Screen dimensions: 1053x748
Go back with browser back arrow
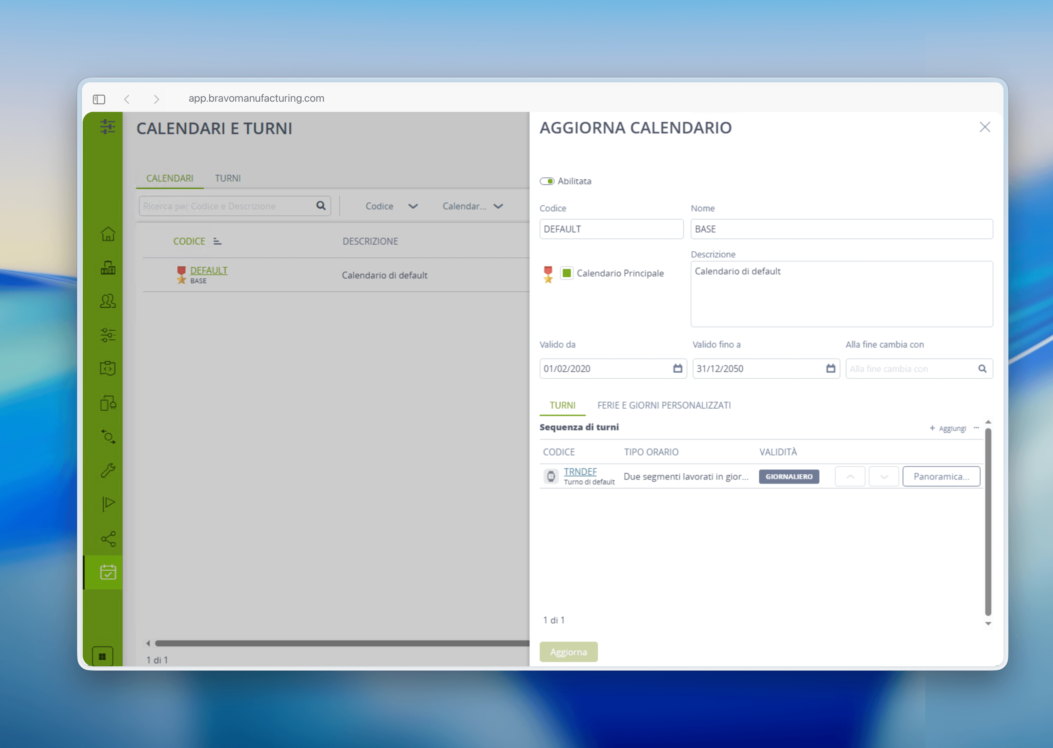[x=127, y=99]
